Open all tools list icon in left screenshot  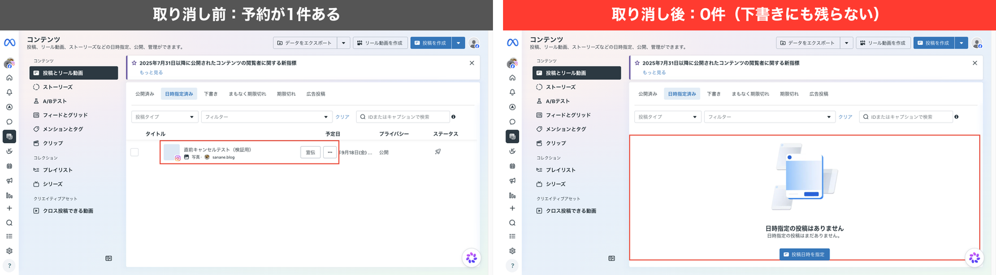click(9, 236)
